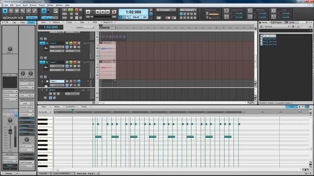Open the File menu

tap(6, 5)
